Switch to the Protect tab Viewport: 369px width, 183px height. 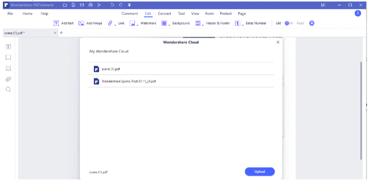(225, 14)
